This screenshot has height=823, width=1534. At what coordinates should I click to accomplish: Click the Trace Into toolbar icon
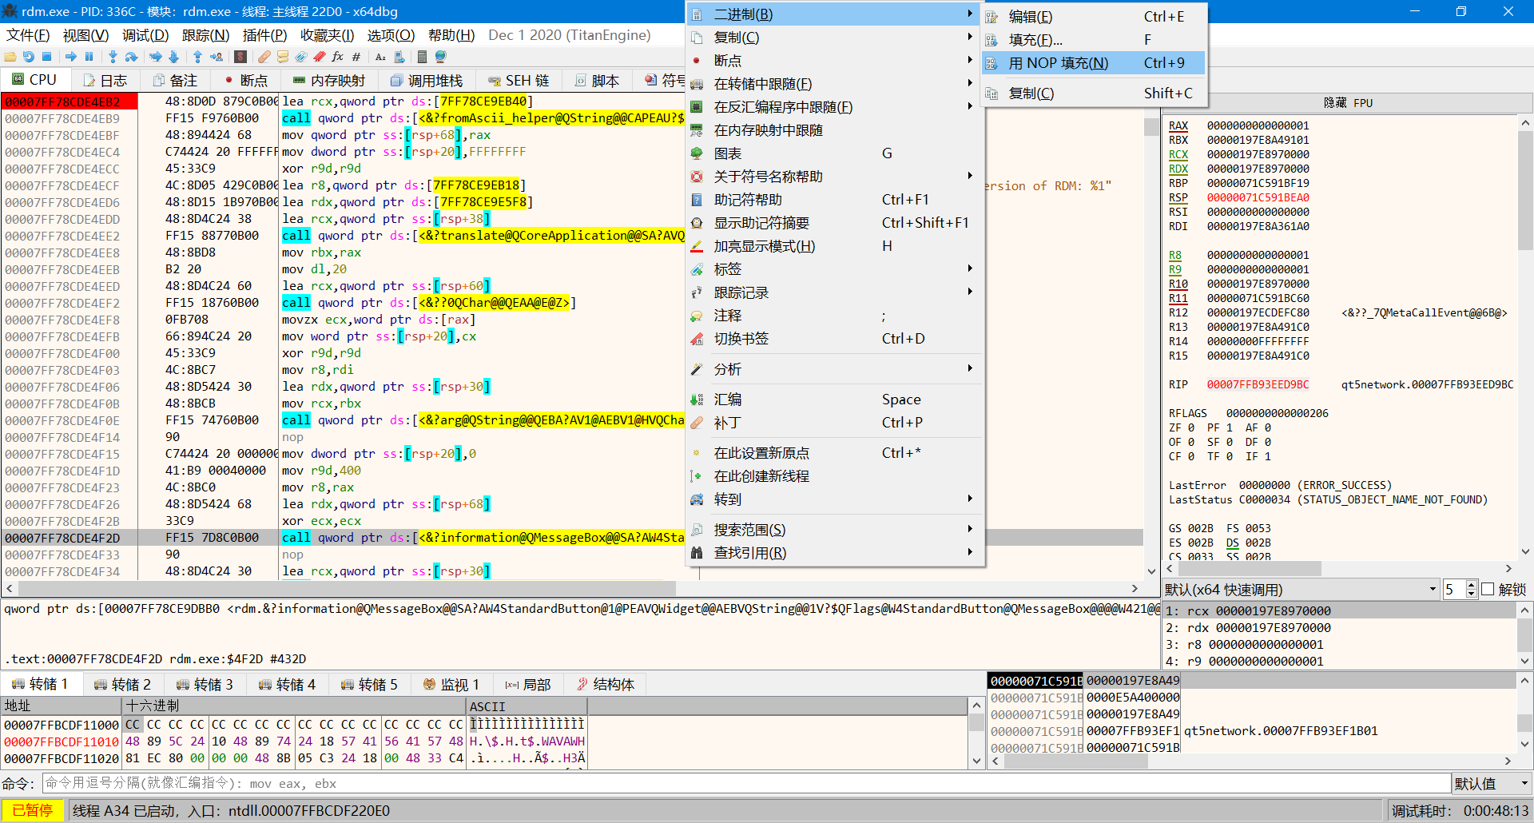coord(155,57)
